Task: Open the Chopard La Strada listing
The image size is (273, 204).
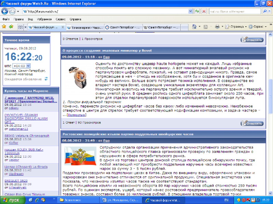Action: [26, 167]
